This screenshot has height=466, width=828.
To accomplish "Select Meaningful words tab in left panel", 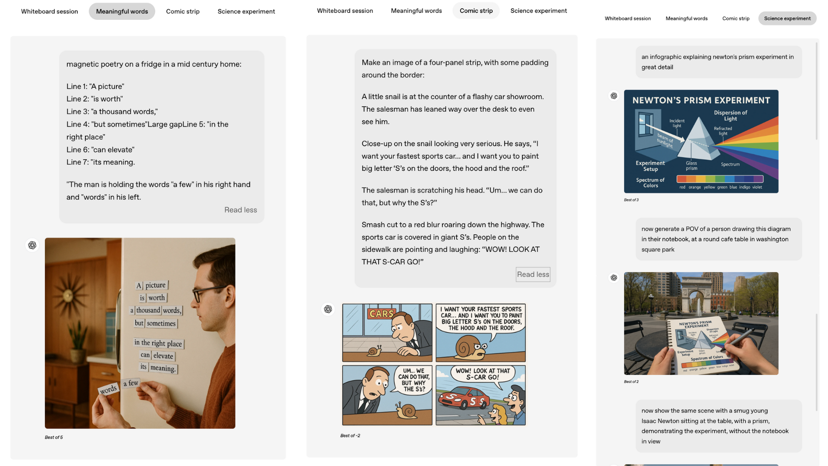I will pos(122,11).
